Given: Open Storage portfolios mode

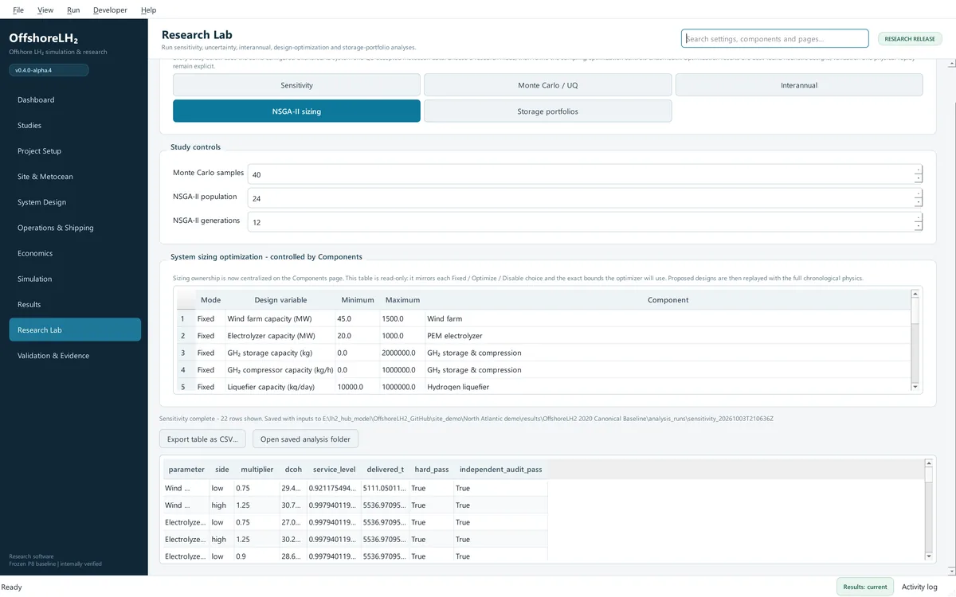Looking at the screenshot, I should click(x=547, y=111).
